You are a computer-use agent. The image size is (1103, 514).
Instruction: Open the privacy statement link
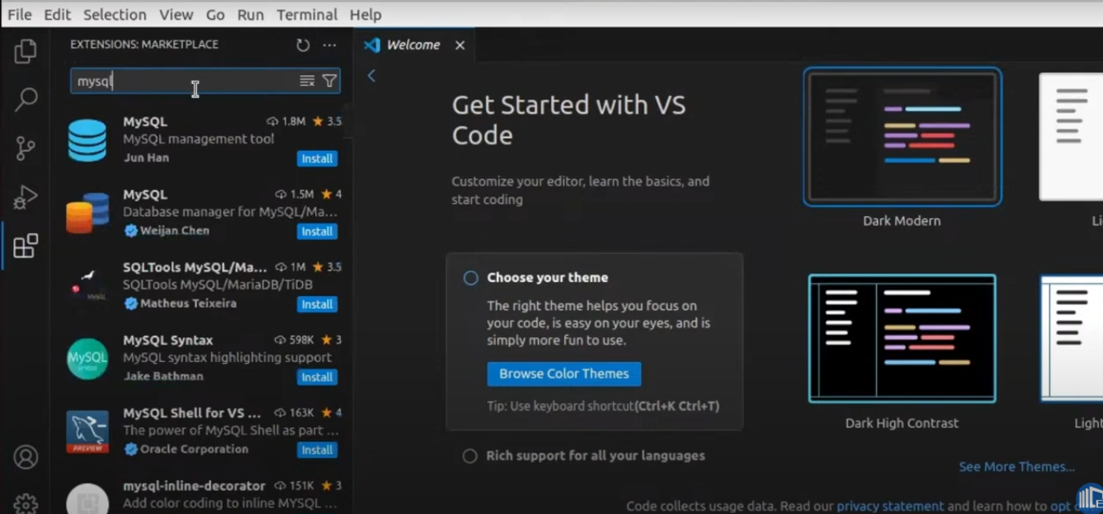pos(890,507)
